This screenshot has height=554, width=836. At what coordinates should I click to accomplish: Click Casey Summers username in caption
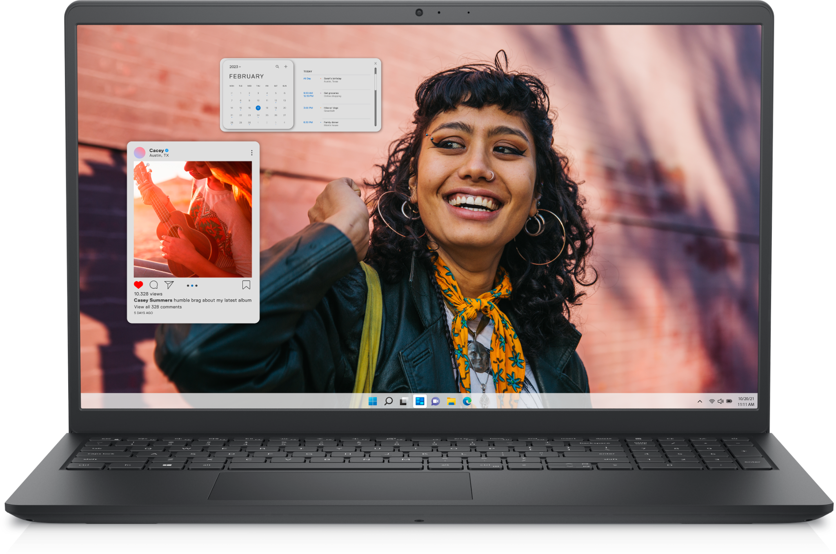[153, 300]
